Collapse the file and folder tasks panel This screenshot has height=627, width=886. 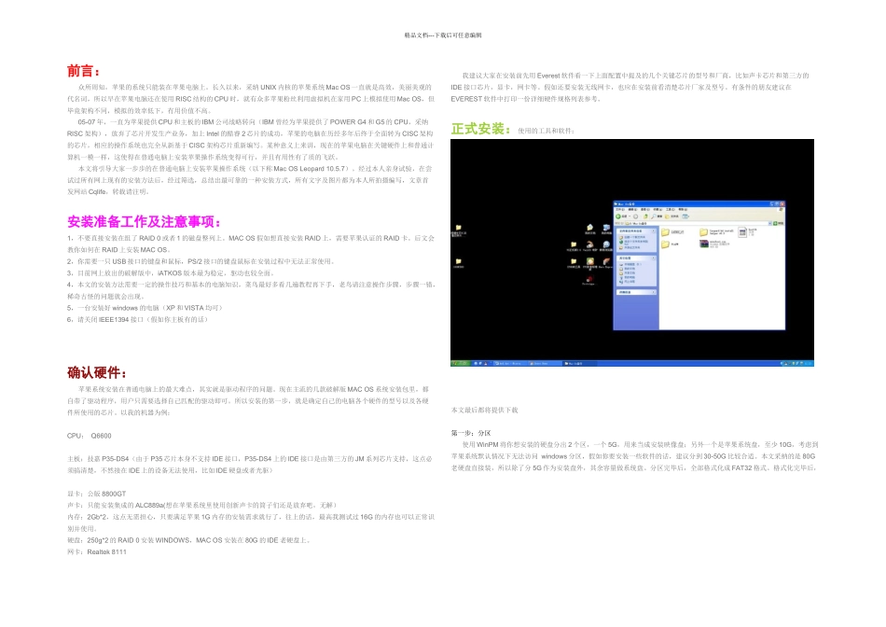coord(653,230)
